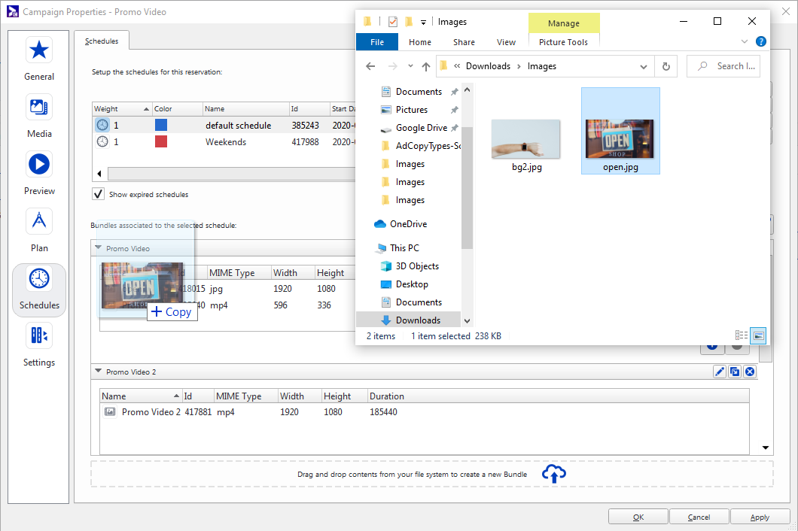Open the General section in sidebar
The image size is (798, 531).
coord(39,59)
